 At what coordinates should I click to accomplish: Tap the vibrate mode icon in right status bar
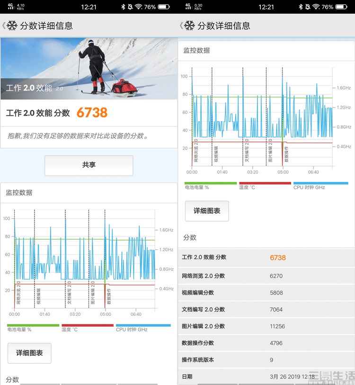308,7
